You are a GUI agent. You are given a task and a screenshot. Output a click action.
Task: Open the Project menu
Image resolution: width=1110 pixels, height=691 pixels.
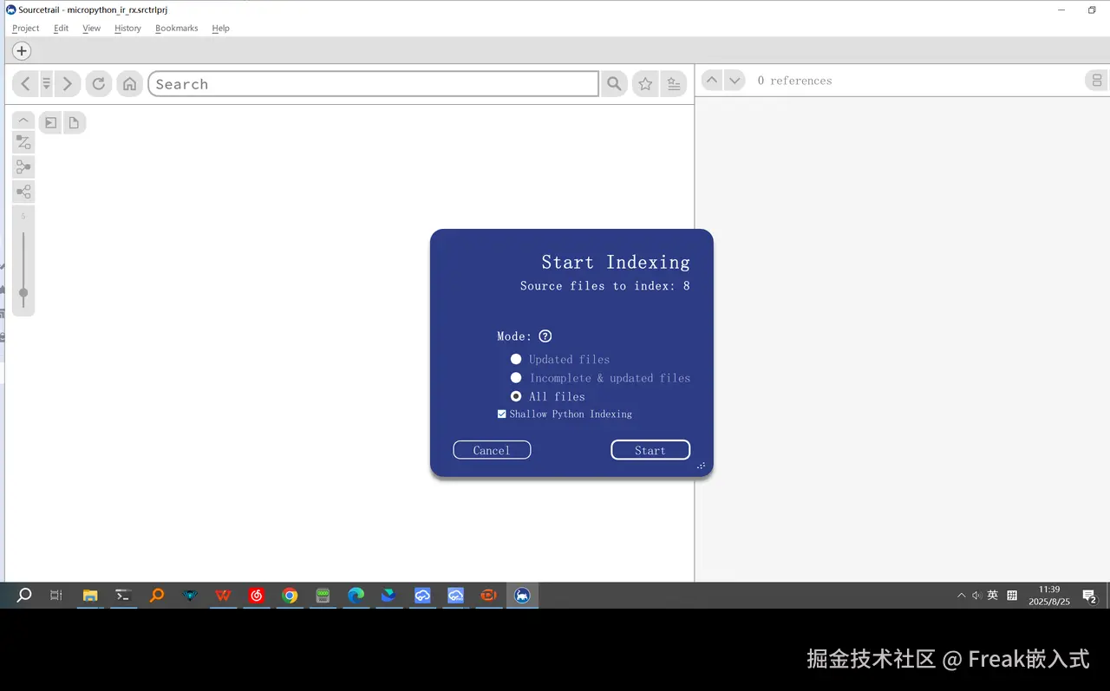tap(26, 28)
